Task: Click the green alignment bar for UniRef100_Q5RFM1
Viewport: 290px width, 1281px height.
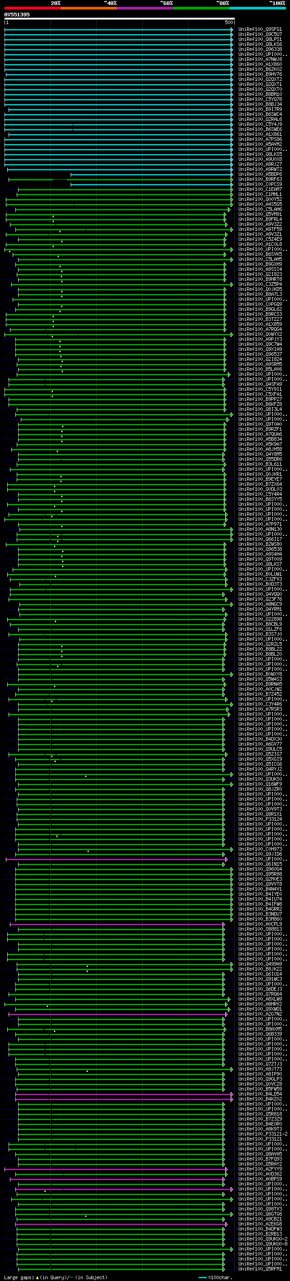Action: [x=121, y=1269]
